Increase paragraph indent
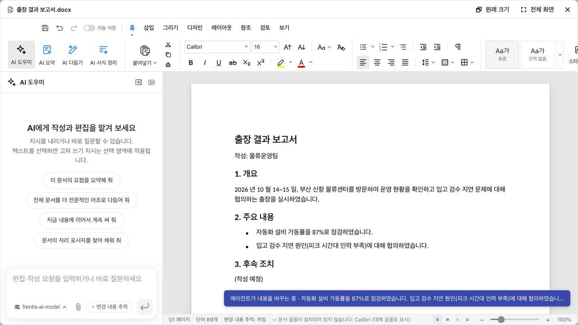The image size is (578, 325). point(437,47)
